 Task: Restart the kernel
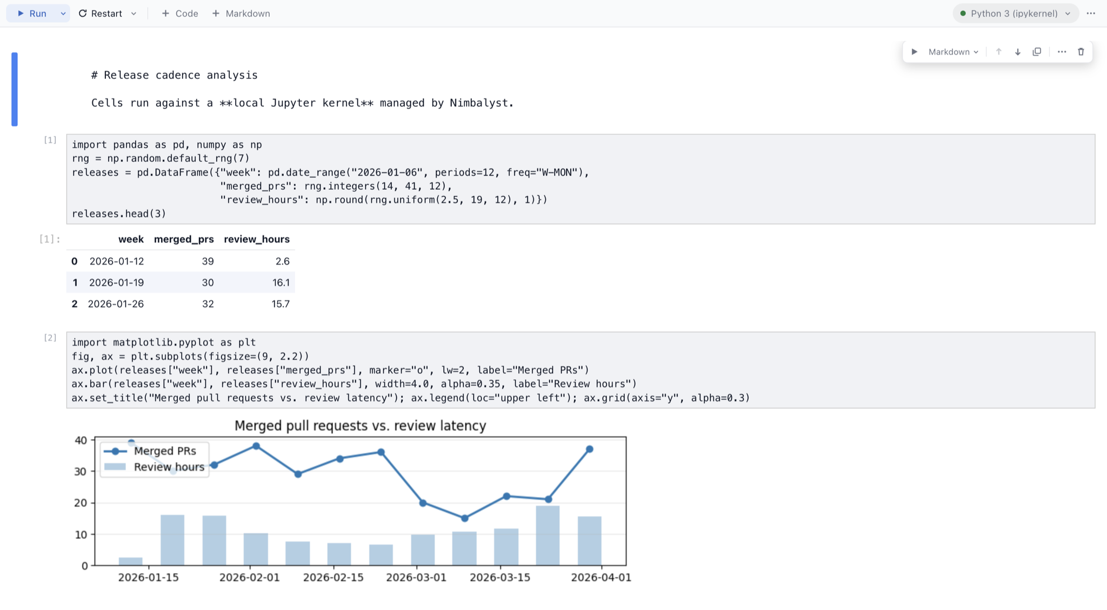101,14
